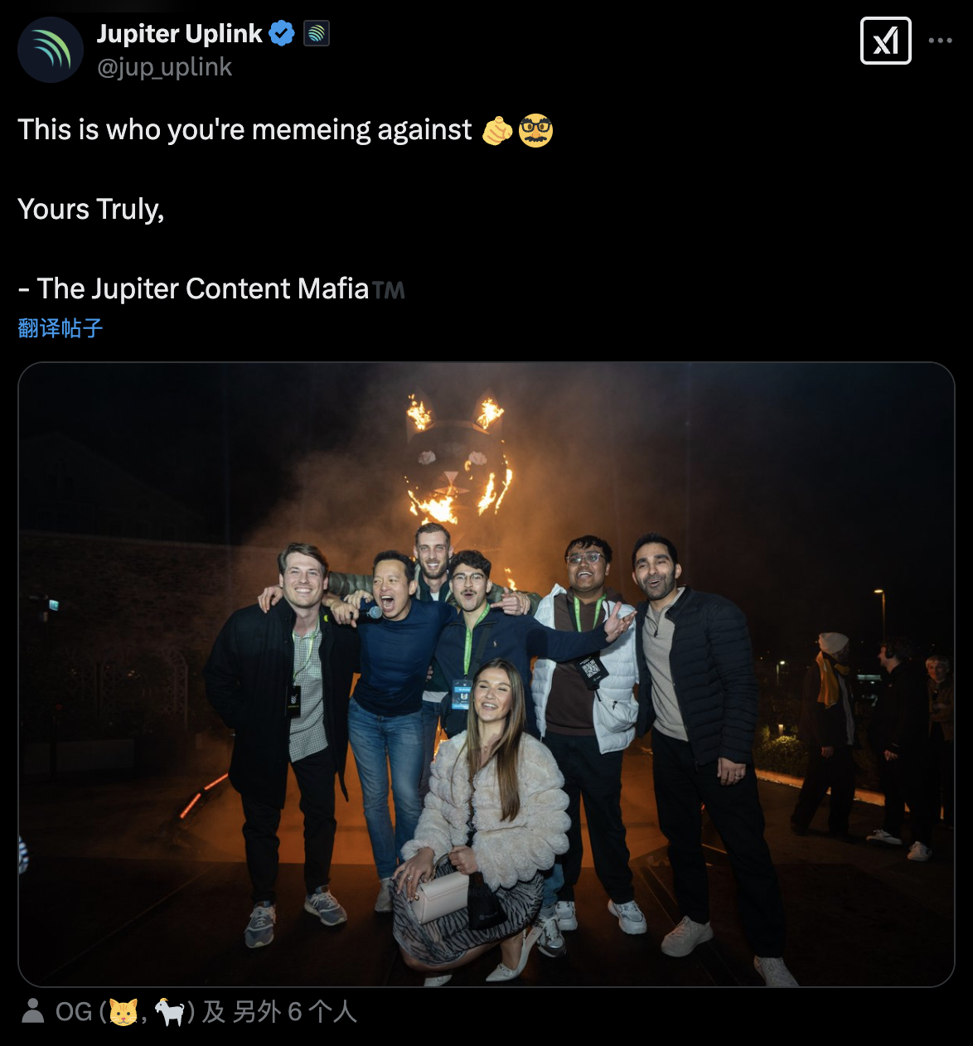973x1046 pixels.
Task: Click the TM mark after Mafia
Action: [388, 290]
